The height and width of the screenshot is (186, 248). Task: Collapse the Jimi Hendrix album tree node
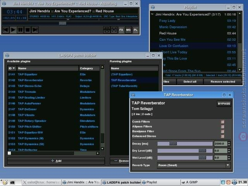(x=152, y=14)
